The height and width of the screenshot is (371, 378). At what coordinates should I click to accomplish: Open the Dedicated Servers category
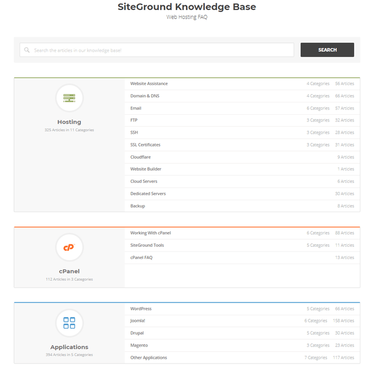148,193
